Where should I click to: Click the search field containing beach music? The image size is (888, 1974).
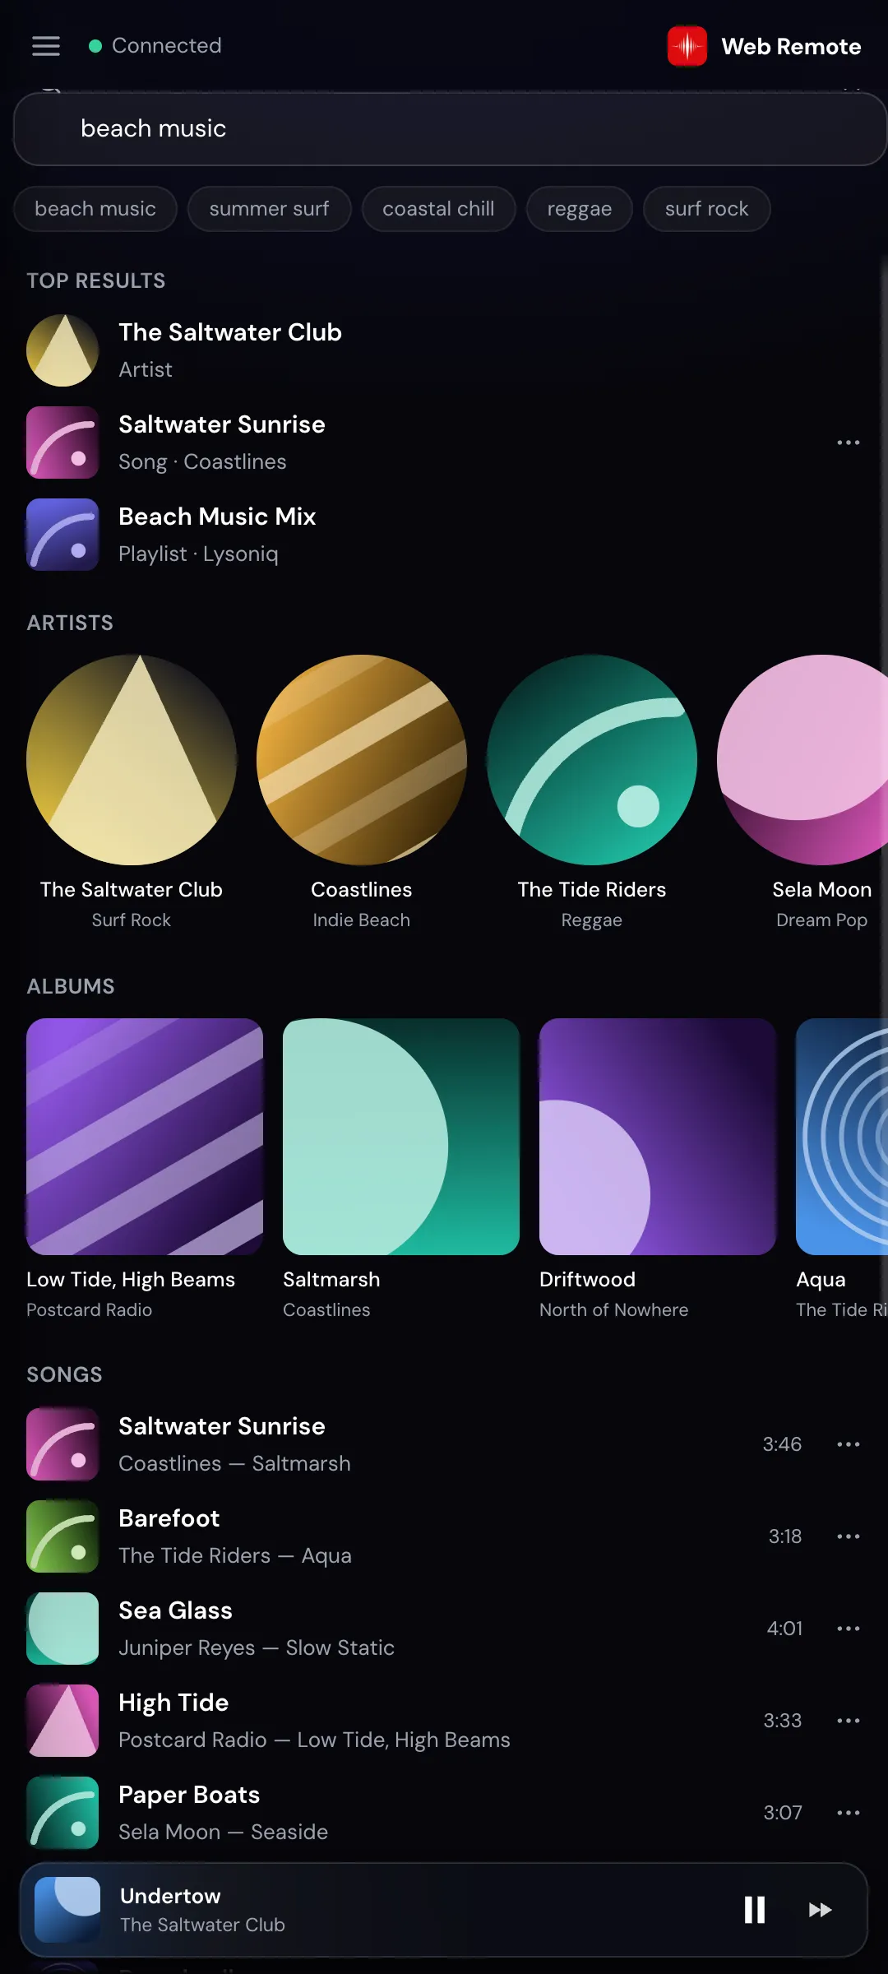pos(449,129)
